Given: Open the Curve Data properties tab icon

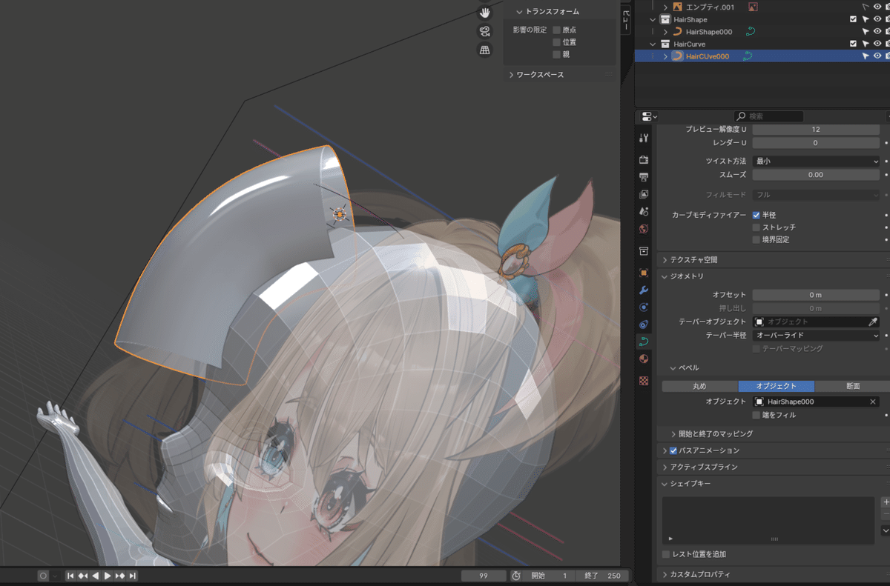Looking at the screenshot, I should click(644, 342).
